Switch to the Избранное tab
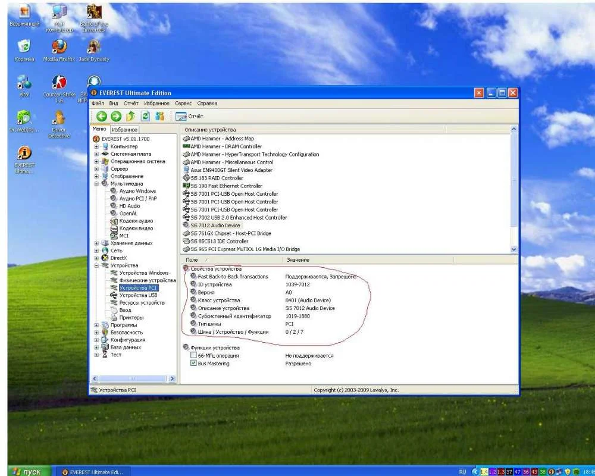The height and width of the screenshot is (476, 595). point(125,129)
